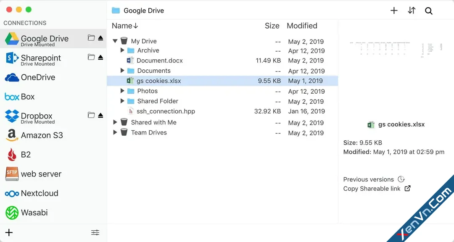Select the My Drive row name
This screenshot has height=242, width=454.
tap(144, 41)
